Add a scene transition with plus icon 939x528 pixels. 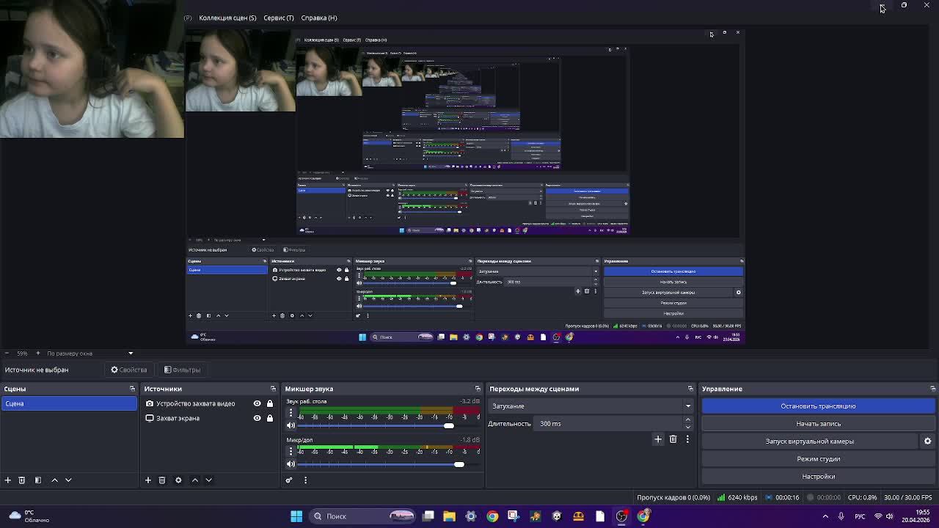[x=658, y=439]
